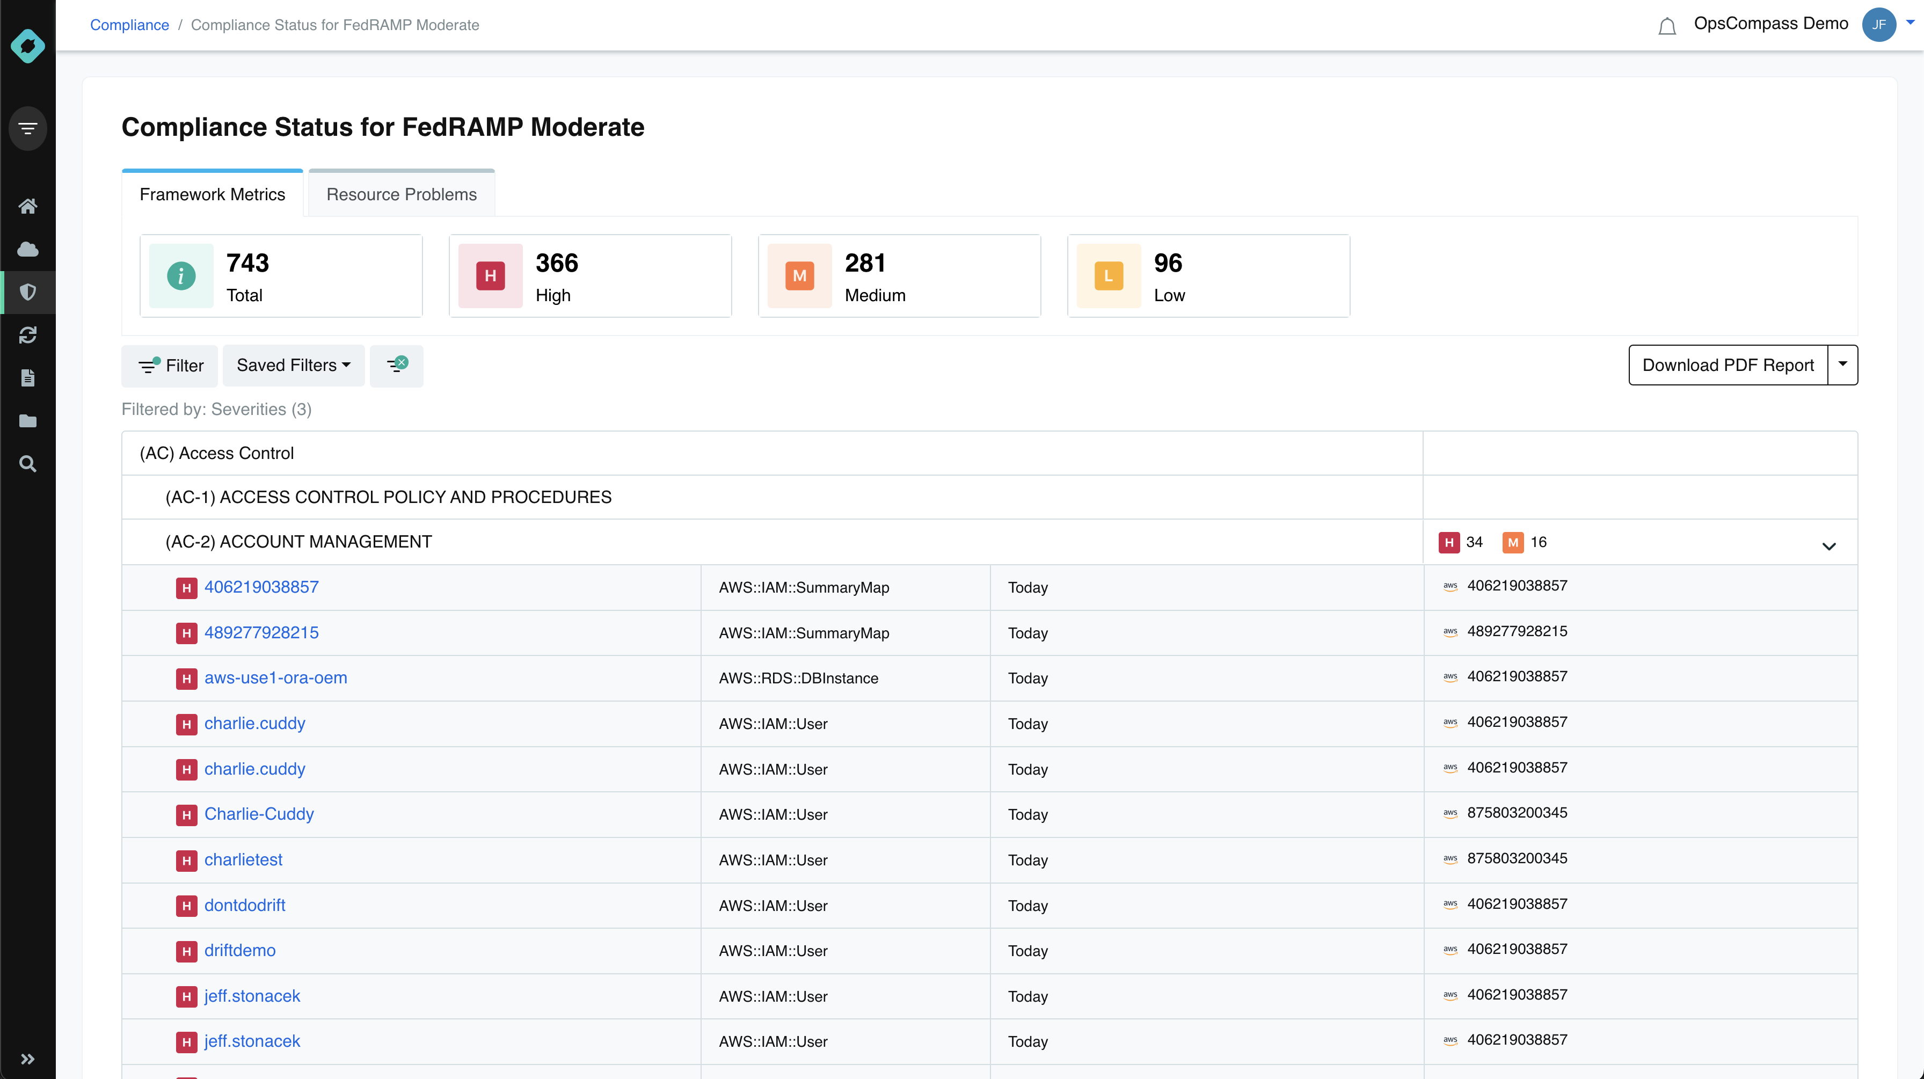Click the Low severity L icon card

[x=1109, y=275]
